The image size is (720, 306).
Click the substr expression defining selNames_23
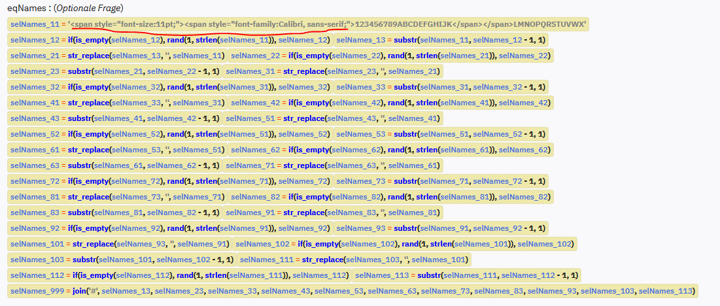[x=114, y=71]
